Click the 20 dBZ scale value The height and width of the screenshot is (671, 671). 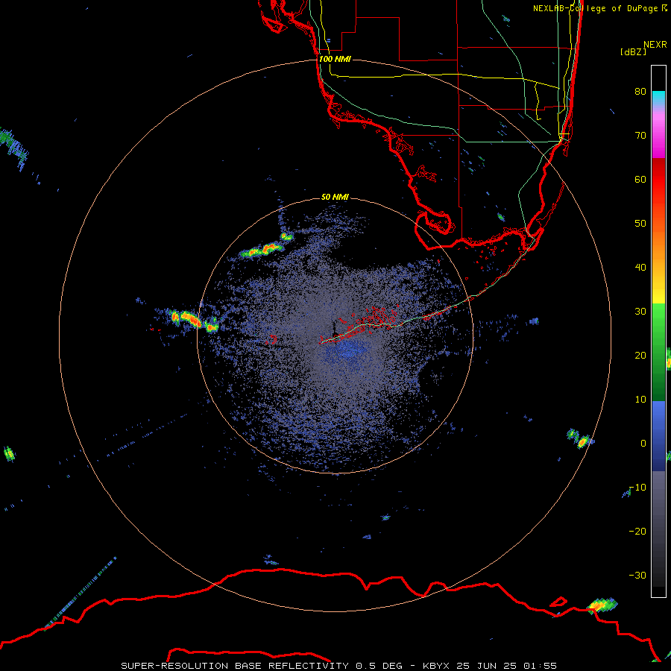coord(640,355)
